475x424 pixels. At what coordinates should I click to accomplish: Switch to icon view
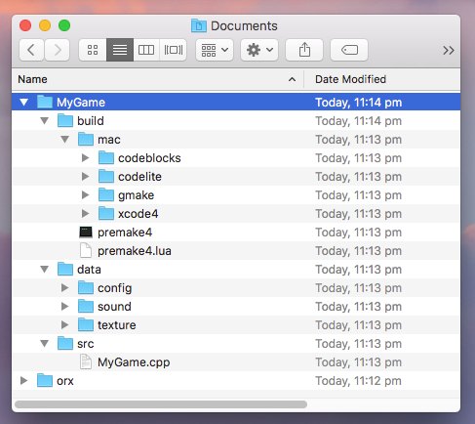tap(93, 50)
